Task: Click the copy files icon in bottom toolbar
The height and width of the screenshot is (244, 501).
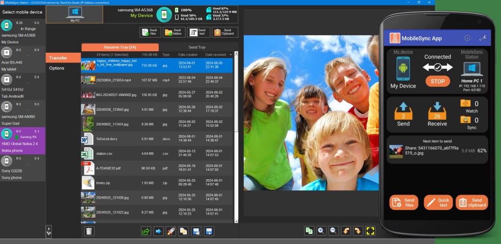Action: tap(183, 231)
